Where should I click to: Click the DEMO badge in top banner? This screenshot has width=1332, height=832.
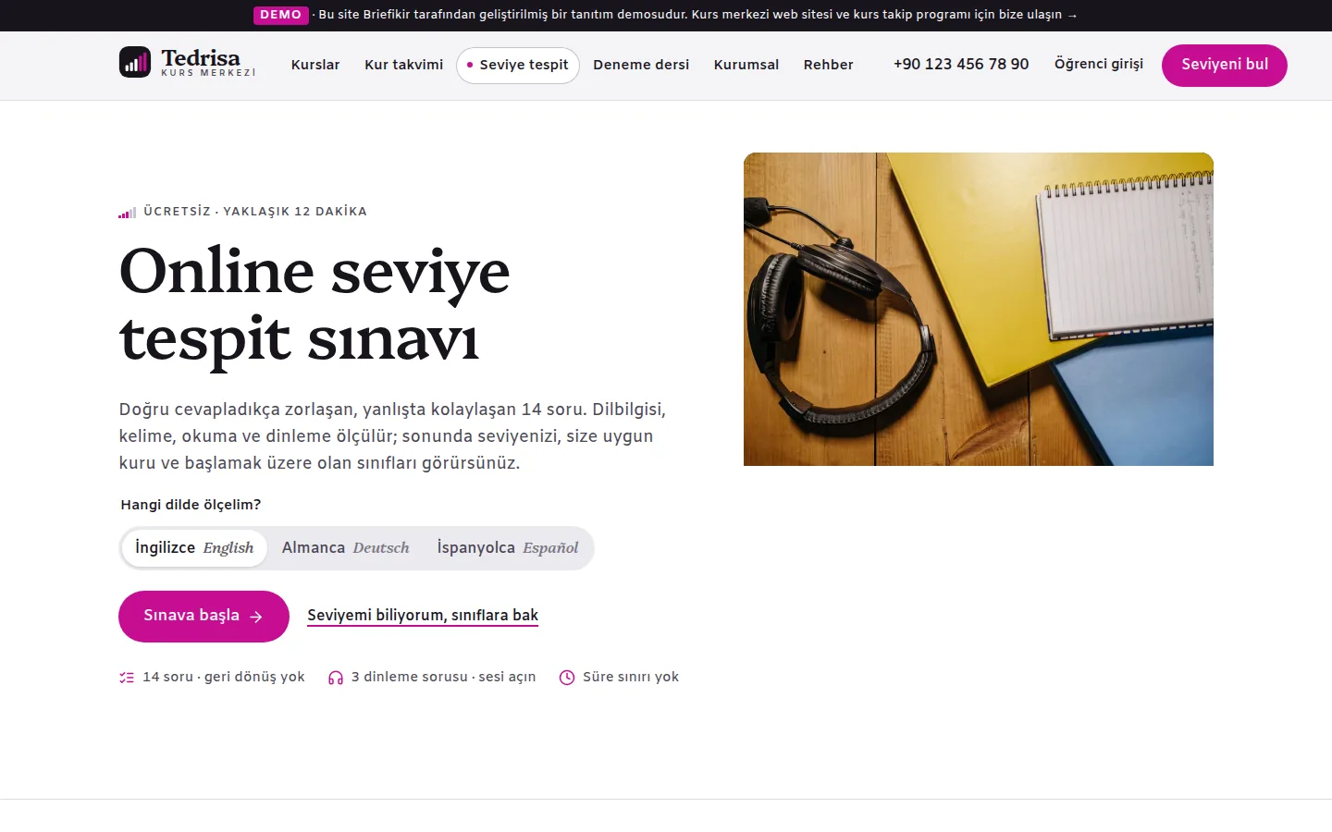(x=280, y=15)
